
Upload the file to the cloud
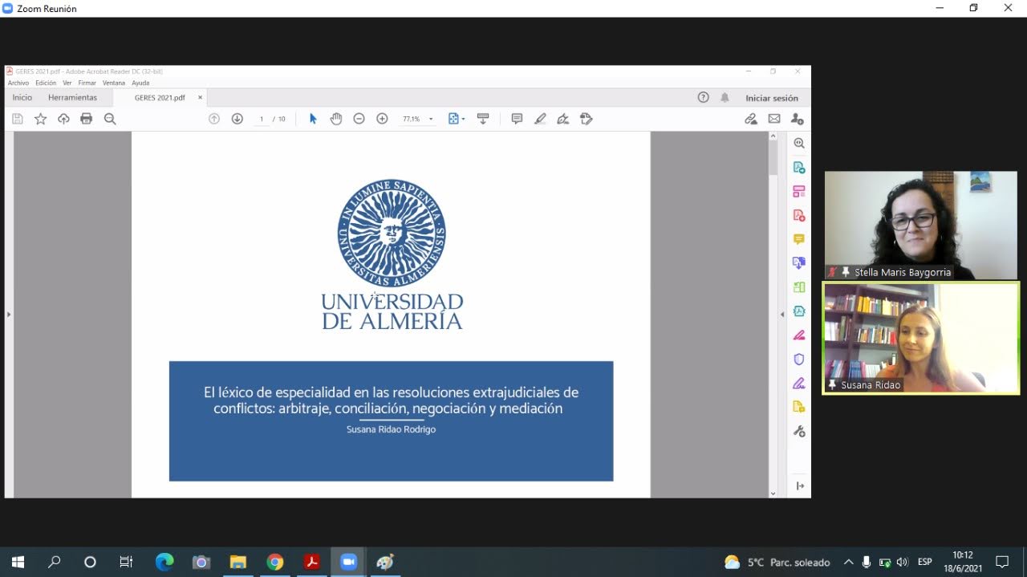[63, 119]
